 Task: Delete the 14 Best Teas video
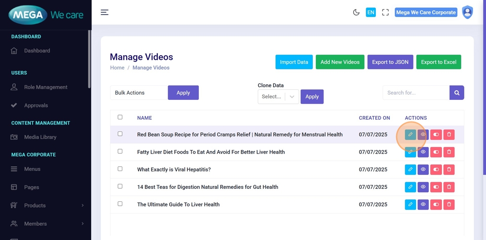point(449,187)
